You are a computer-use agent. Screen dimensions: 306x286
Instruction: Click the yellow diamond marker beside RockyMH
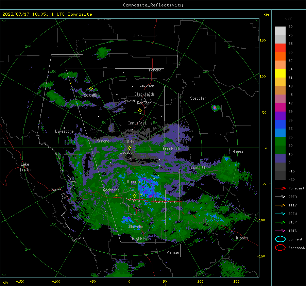[x=91, y=89]
